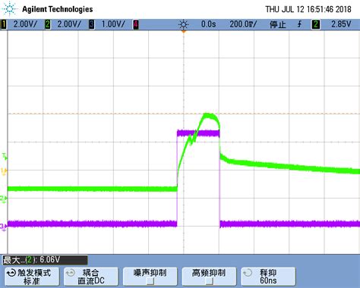Click the orange trigger time marker triangle
Image resolution: width=360 pixels, height=288 pixels.
click(x=184, y=32)
